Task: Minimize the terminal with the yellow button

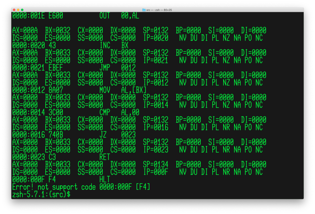Action: pyautogui.click(x=18, y=10)
